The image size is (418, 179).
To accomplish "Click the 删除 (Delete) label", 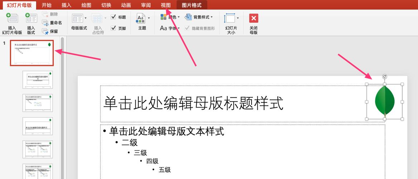I will coord(54,14).
